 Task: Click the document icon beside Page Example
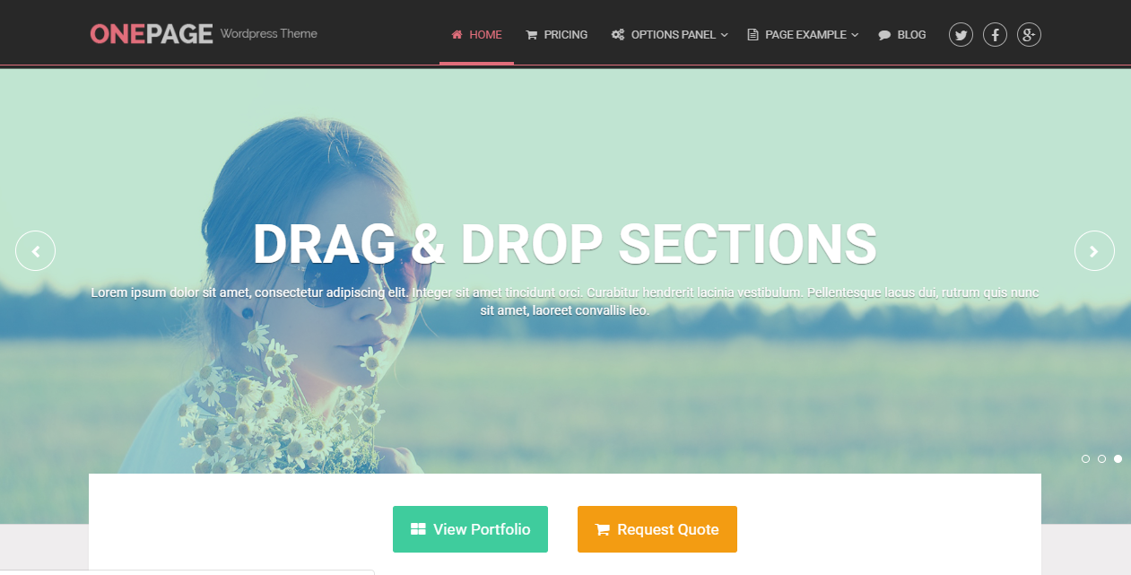753,35
